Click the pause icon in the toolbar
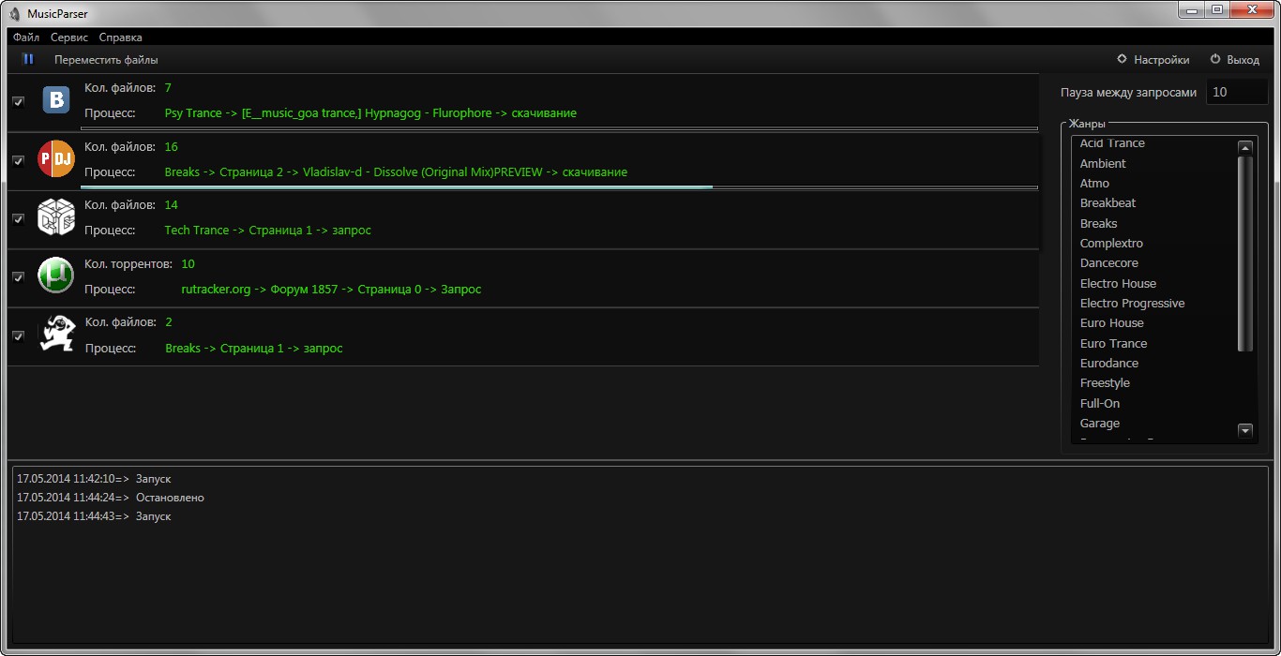Viewport: 1281px width, 656px height. click(x=28, y=59)
